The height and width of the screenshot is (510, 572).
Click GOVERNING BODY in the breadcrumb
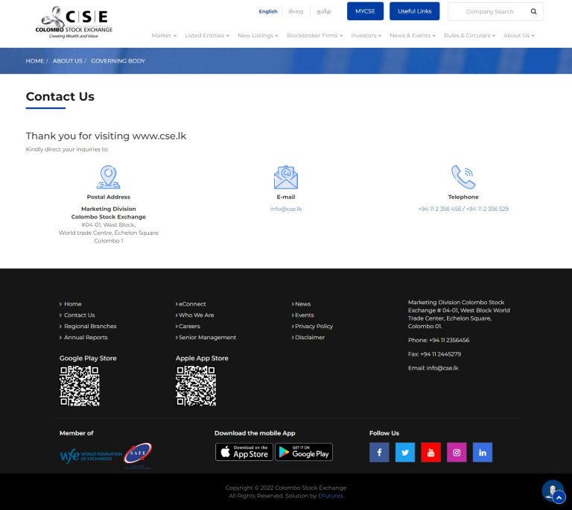pos(118,60)
